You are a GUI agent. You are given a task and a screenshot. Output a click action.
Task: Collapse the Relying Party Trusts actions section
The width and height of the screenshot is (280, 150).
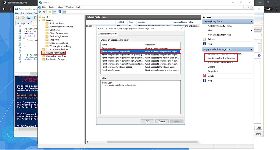pos(251,21)
